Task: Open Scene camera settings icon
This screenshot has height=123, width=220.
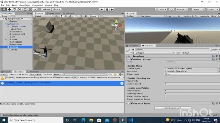Action: click(x=86, y=16)
